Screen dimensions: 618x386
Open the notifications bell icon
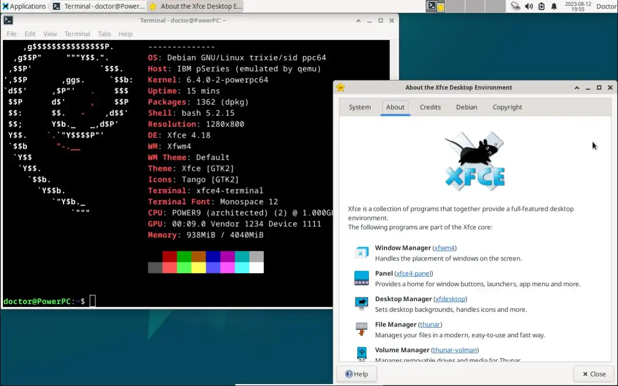(554, 6)
